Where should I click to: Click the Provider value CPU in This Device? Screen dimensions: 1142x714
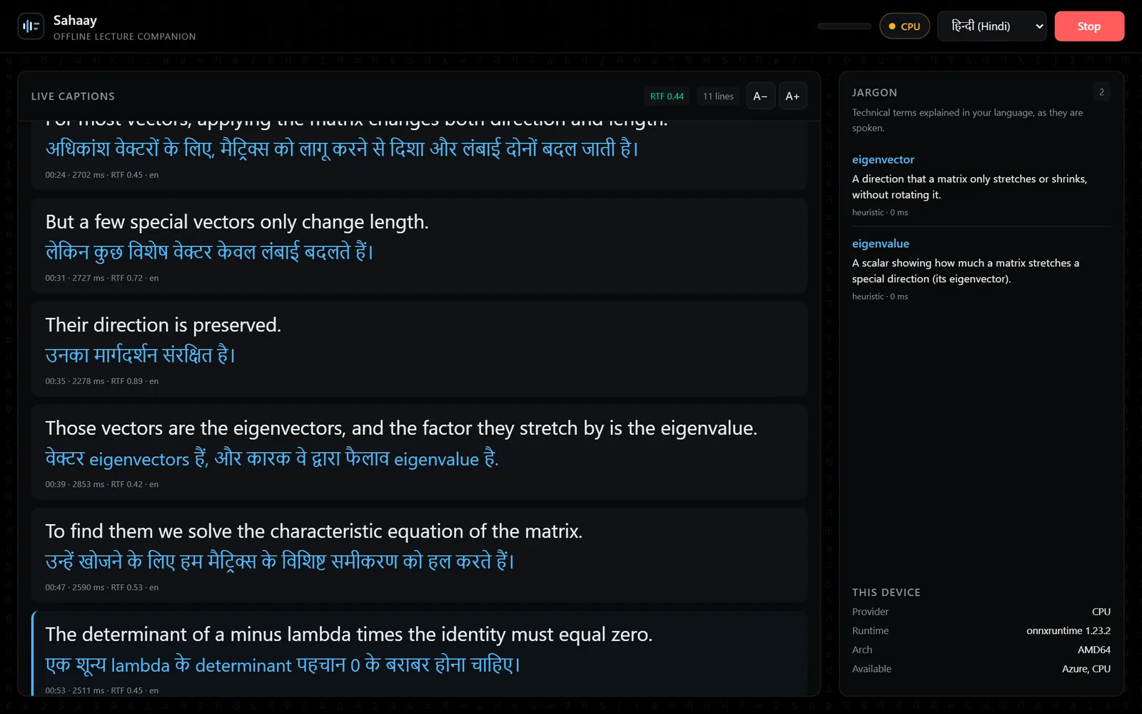coord(1101,612)
